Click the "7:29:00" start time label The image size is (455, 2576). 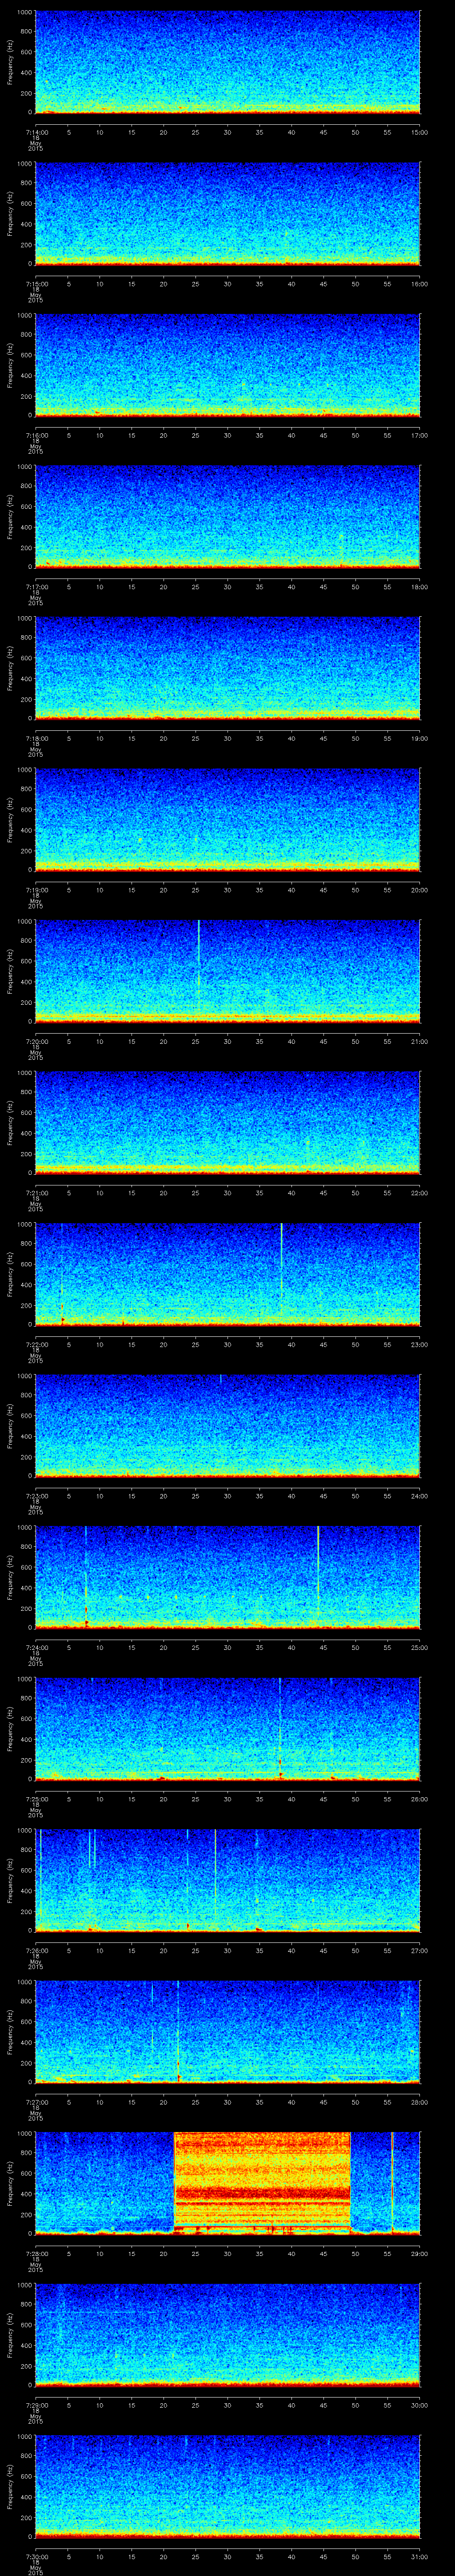(x=36, y=2405)
